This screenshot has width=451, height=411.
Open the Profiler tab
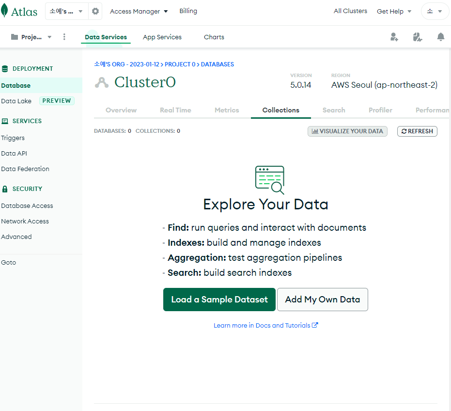(381, 110)
